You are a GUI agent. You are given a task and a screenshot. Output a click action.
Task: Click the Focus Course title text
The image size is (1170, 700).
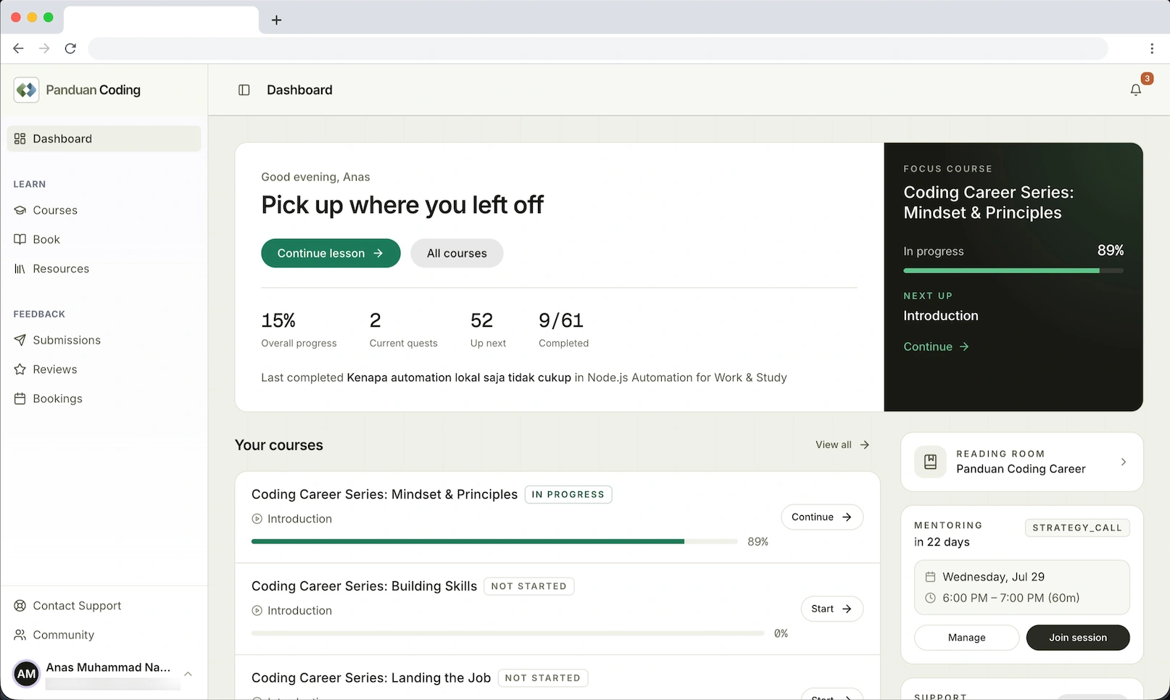coord(989,202)
